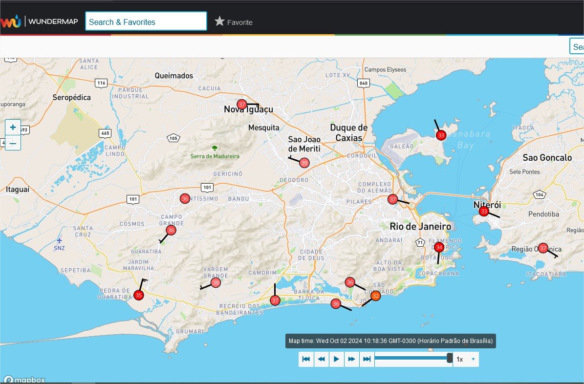This screenshot has height=384, width=584.
Task: Open the Flamengo station marker 34
Action: 439,247
